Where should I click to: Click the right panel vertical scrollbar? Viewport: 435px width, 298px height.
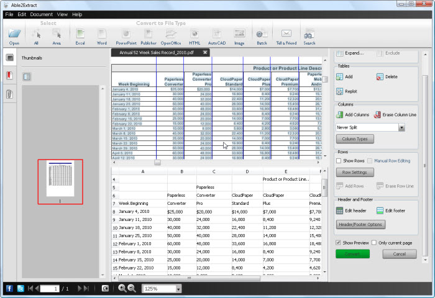425,165
